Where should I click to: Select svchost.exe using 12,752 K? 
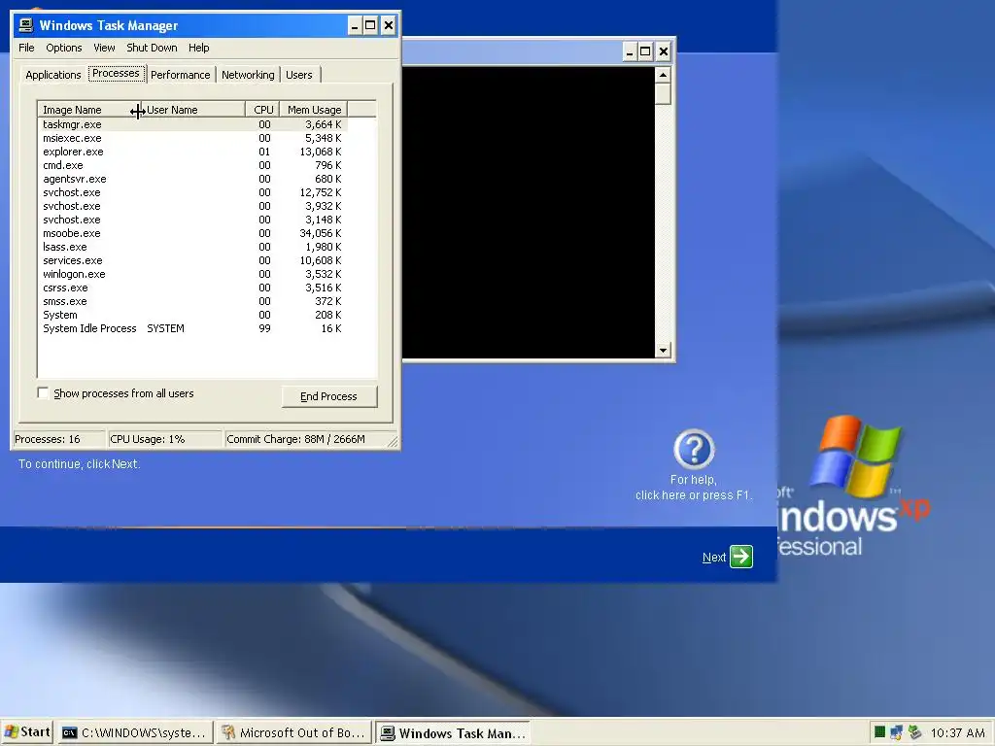click(x=193, y=193)
